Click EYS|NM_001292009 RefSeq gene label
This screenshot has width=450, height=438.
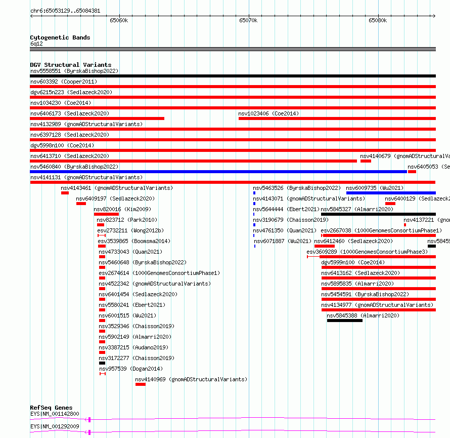[x=55, y=426]
